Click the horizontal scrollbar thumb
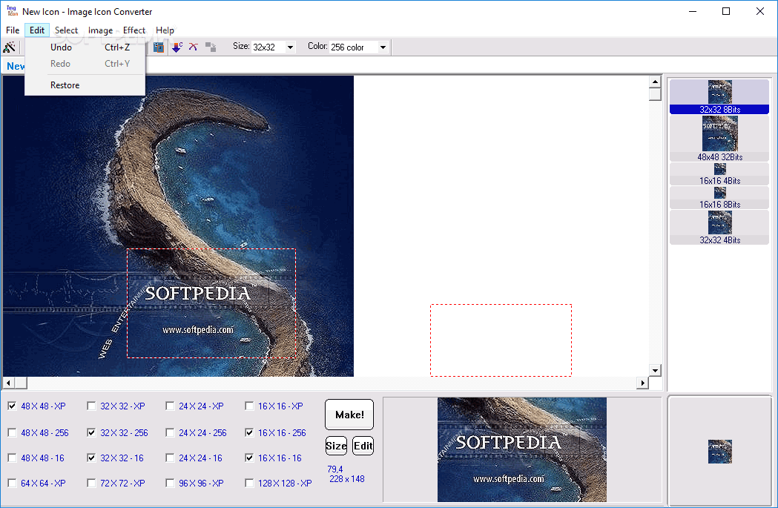 [21, 383]
